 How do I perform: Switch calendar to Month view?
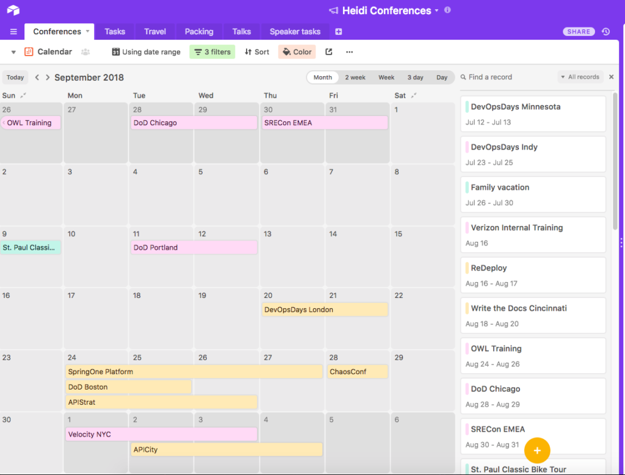pyautogui.click(x=322, y=78)
